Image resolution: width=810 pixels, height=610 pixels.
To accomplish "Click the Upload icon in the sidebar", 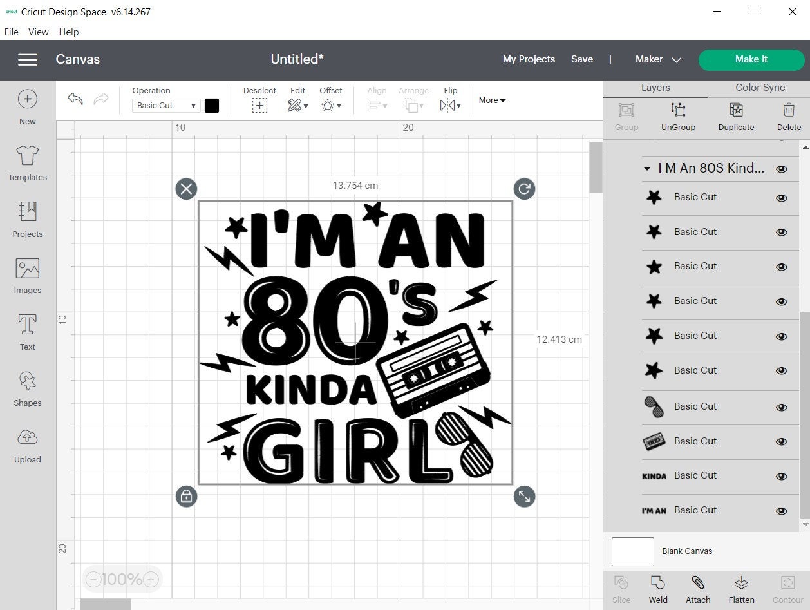I will [x=27, y=444].
